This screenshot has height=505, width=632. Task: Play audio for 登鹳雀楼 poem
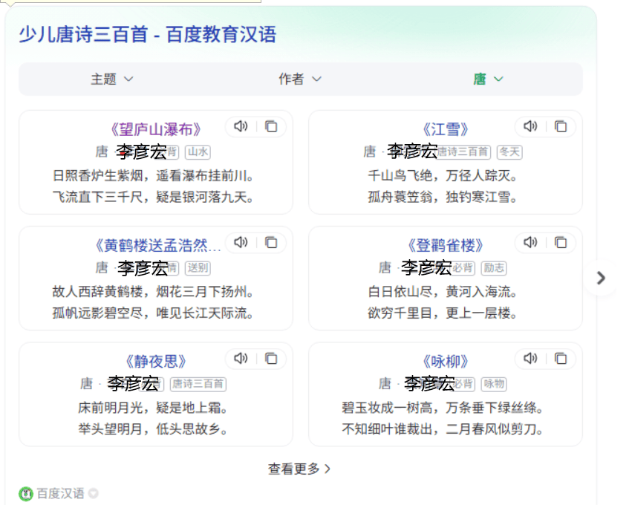tap(530, 243)
